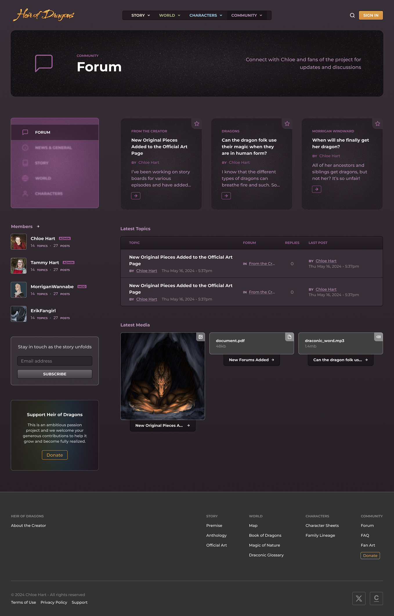Open footer Draconic Glossary link
Screen dimensions: 394x616
[266, 555]
